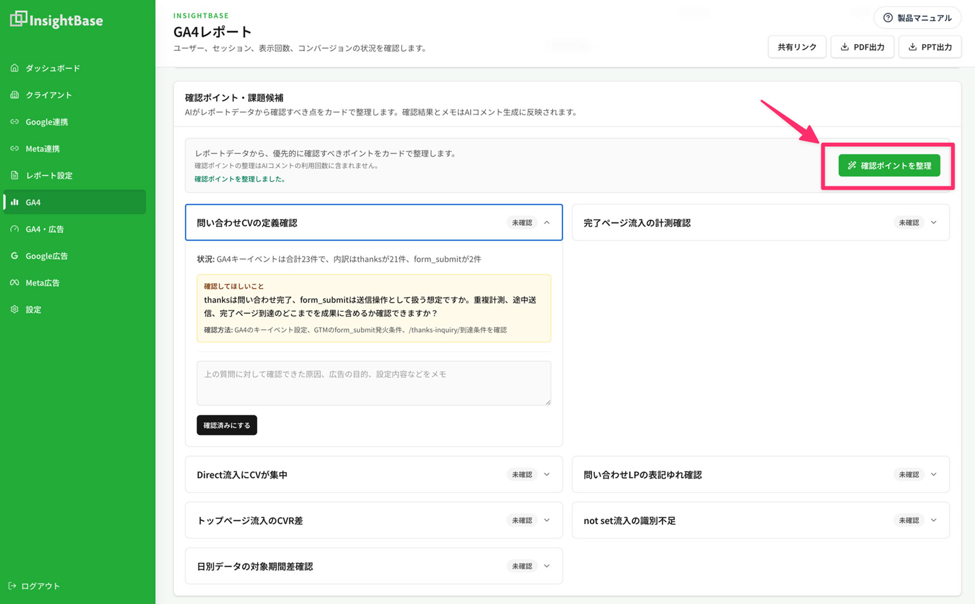Expand 完了ページ流入の計測確認 chevron
The height and width of the screenshot is (604, 975).
[933, 222]
